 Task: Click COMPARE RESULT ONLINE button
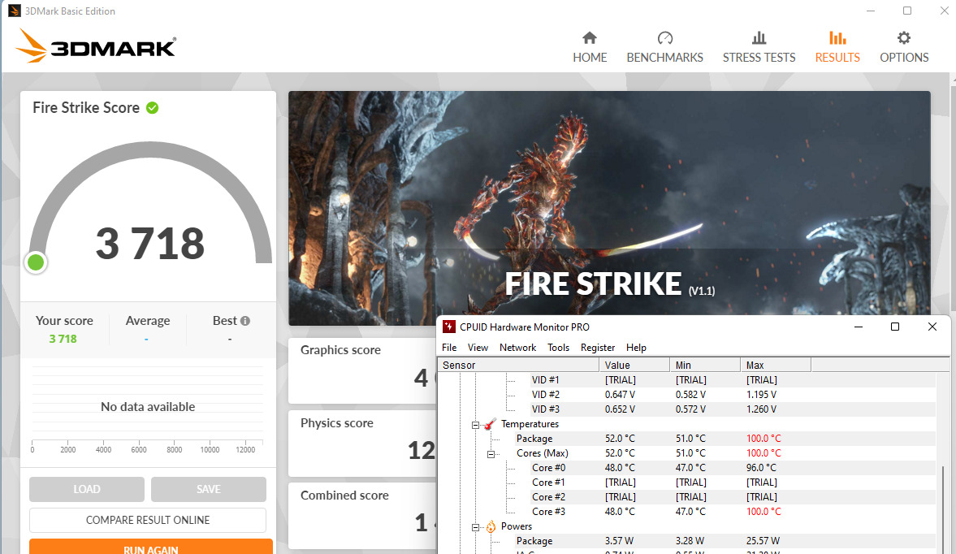(148, 520)
